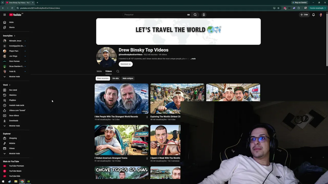Open the Shorts icon in the sidebar
The width and height of the screenshot is (328, 184).
[5, 27]
